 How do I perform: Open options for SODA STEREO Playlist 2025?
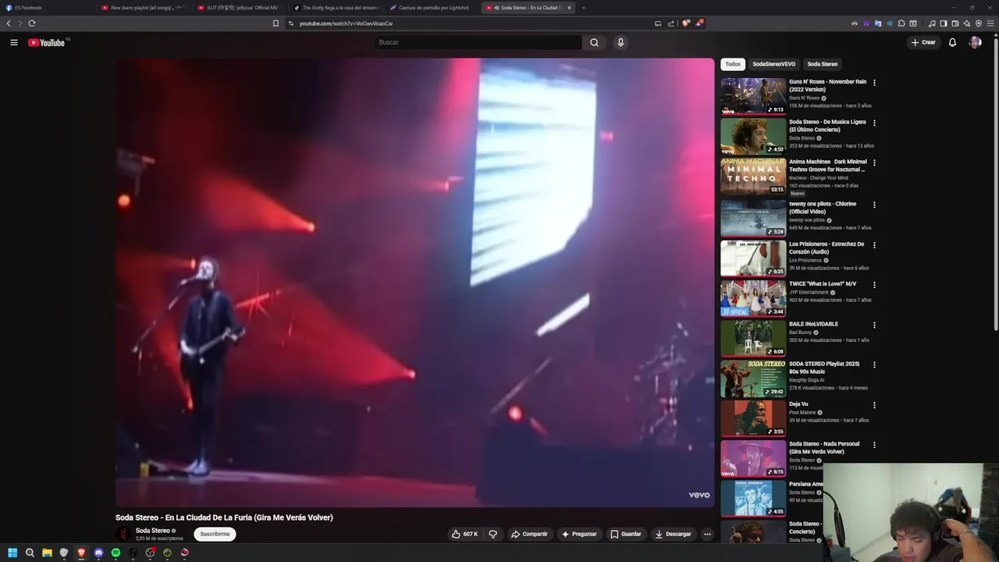coord(874,365)
